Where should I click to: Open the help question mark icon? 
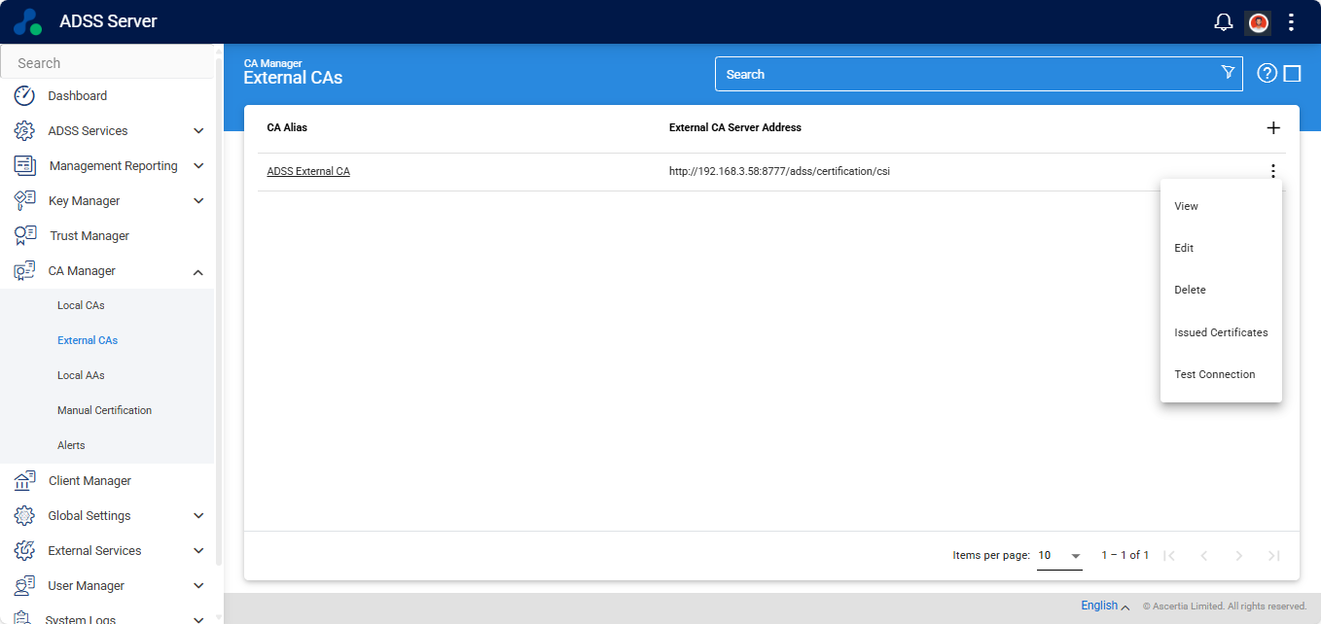click(1267, 73)
